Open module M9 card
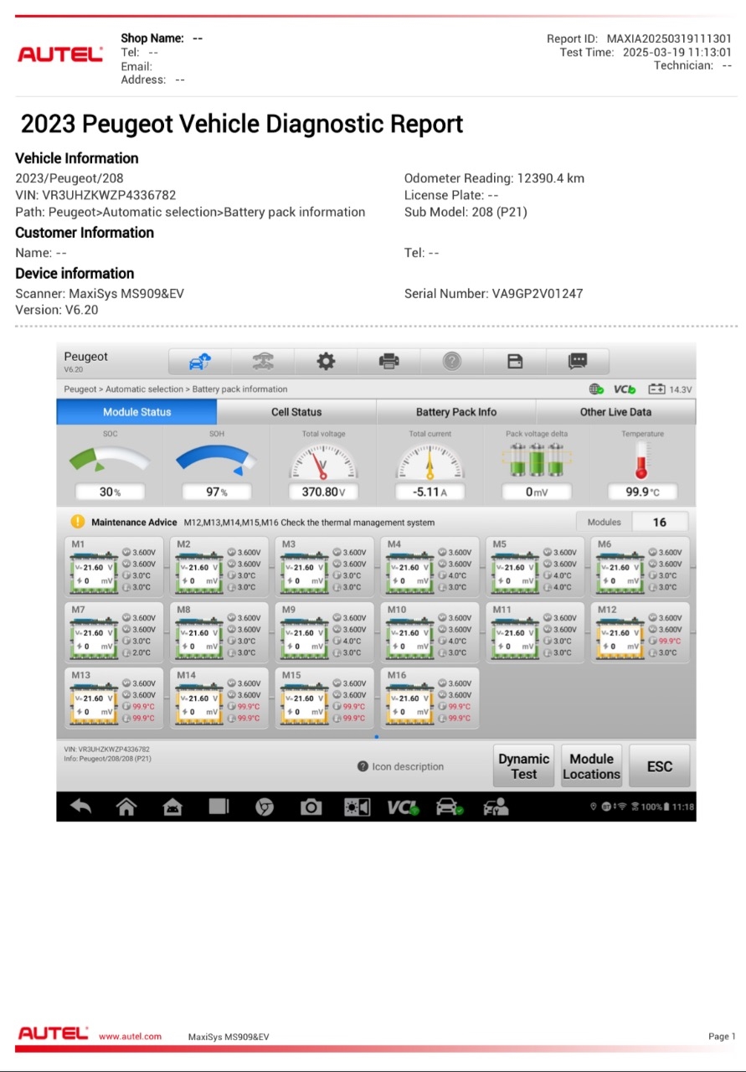746x1072 pixels. click(x=324, y=631)
